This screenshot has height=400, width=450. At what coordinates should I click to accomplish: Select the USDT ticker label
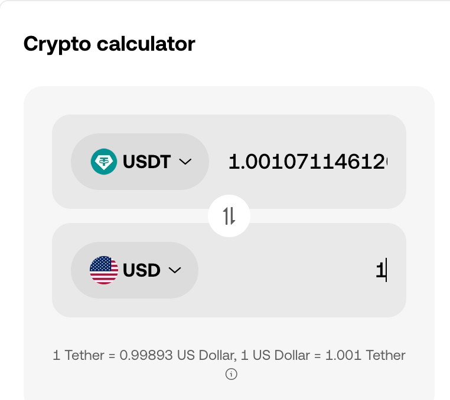tap(146, 162)
